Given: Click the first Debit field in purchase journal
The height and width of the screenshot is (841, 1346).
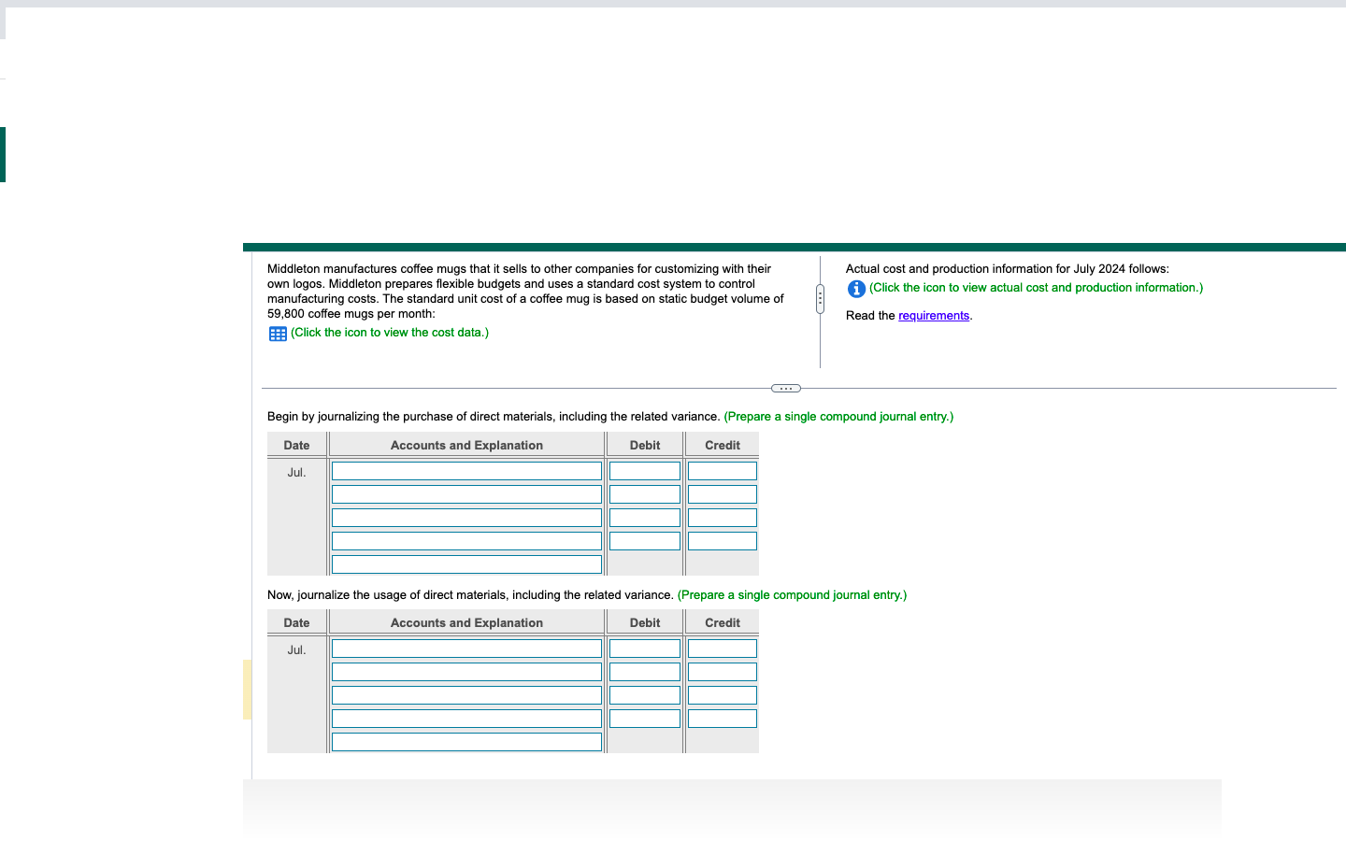Looking at the screenshot, I should tap(644, 470).
